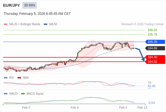Click the 185.76 resistance level label
The height and width of the screenshot is (112, 166).
pos(152,34)
